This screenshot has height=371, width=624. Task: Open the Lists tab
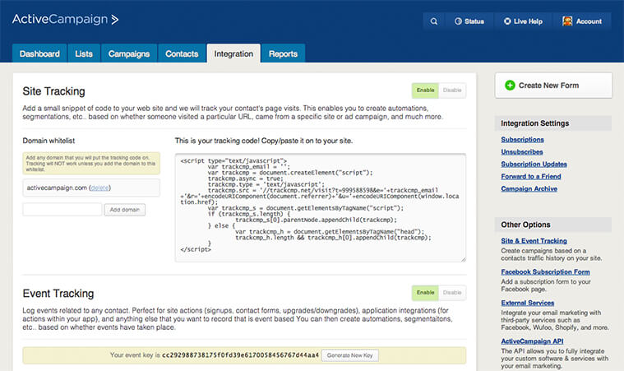84,53
